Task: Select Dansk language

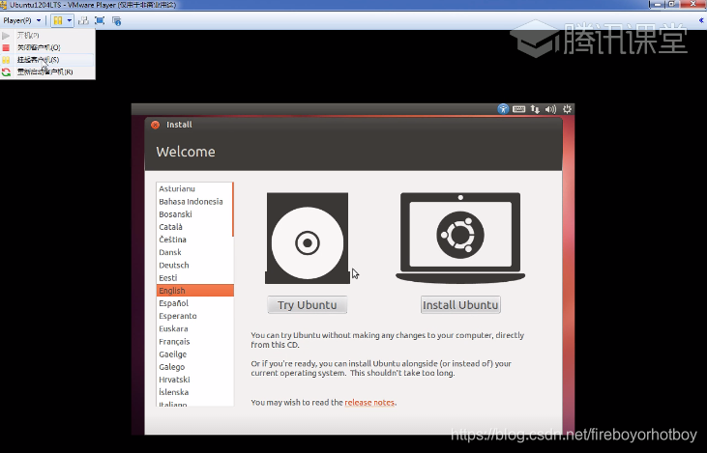Action: [193, 252]
